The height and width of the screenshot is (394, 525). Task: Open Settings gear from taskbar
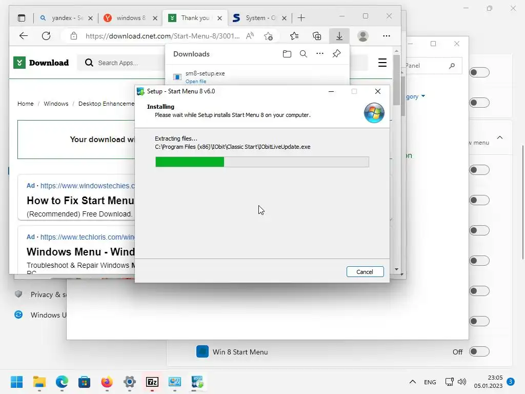(x=130, y=382)
